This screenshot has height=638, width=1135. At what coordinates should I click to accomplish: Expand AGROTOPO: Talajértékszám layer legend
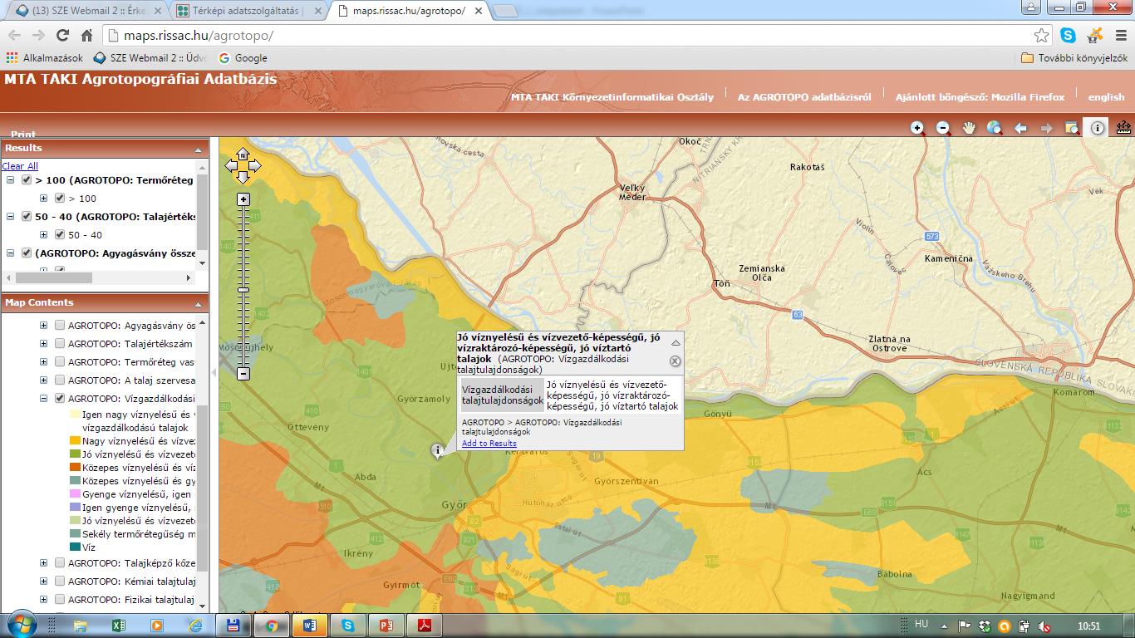tap(44, 344)
